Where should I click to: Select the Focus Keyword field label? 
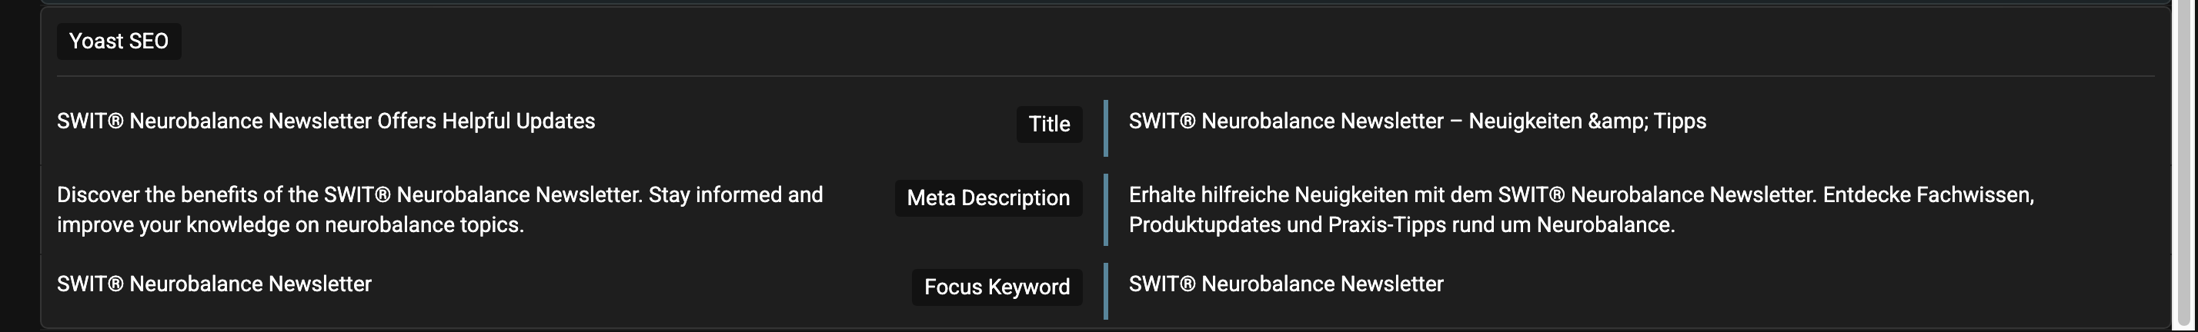click(x=997, y=287)
